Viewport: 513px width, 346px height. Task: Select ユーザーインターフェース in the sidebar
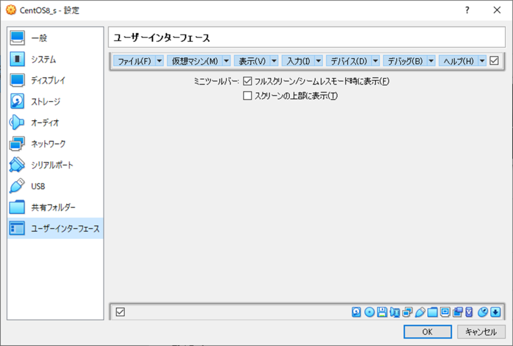pos(55,228)
